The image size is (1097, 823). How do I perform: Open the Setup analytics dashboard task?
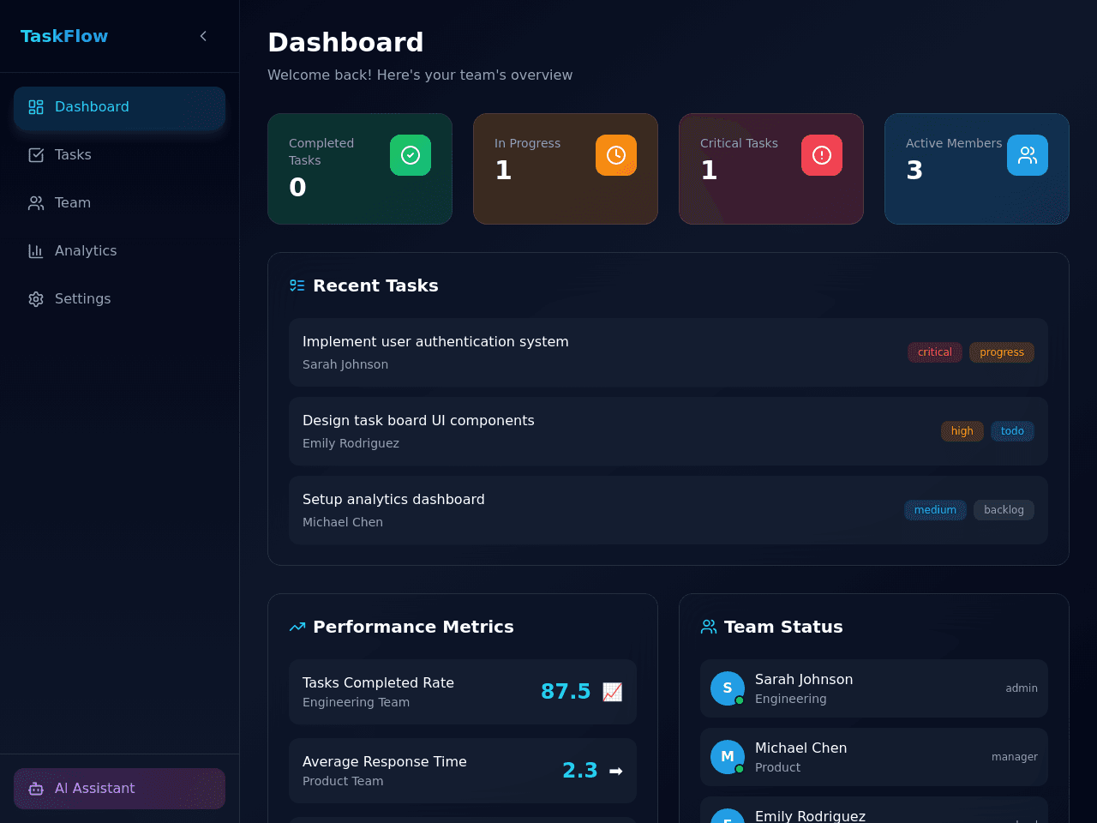668,510
